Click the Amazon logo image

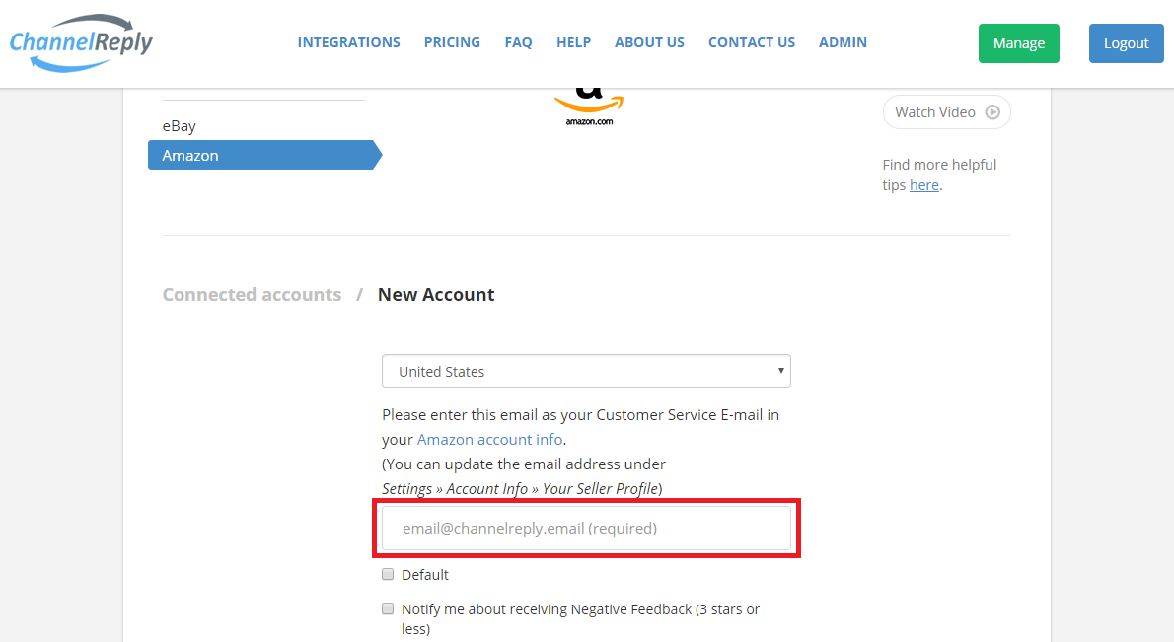pos(589,107)
